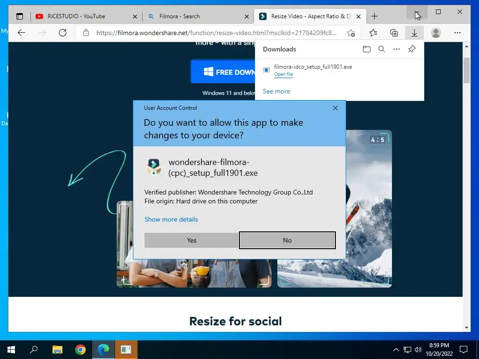Open File Explorer from taskbar
This screenshot has width=479, height=359.
pos(57,350)
